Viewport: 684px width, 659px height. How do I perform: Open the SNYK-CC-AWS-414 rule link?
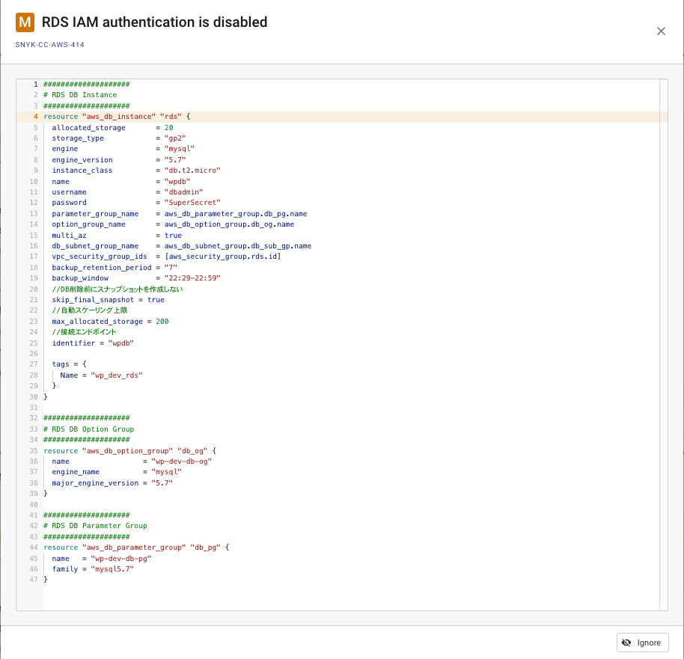pyautogui.click(x=49, y=45)
